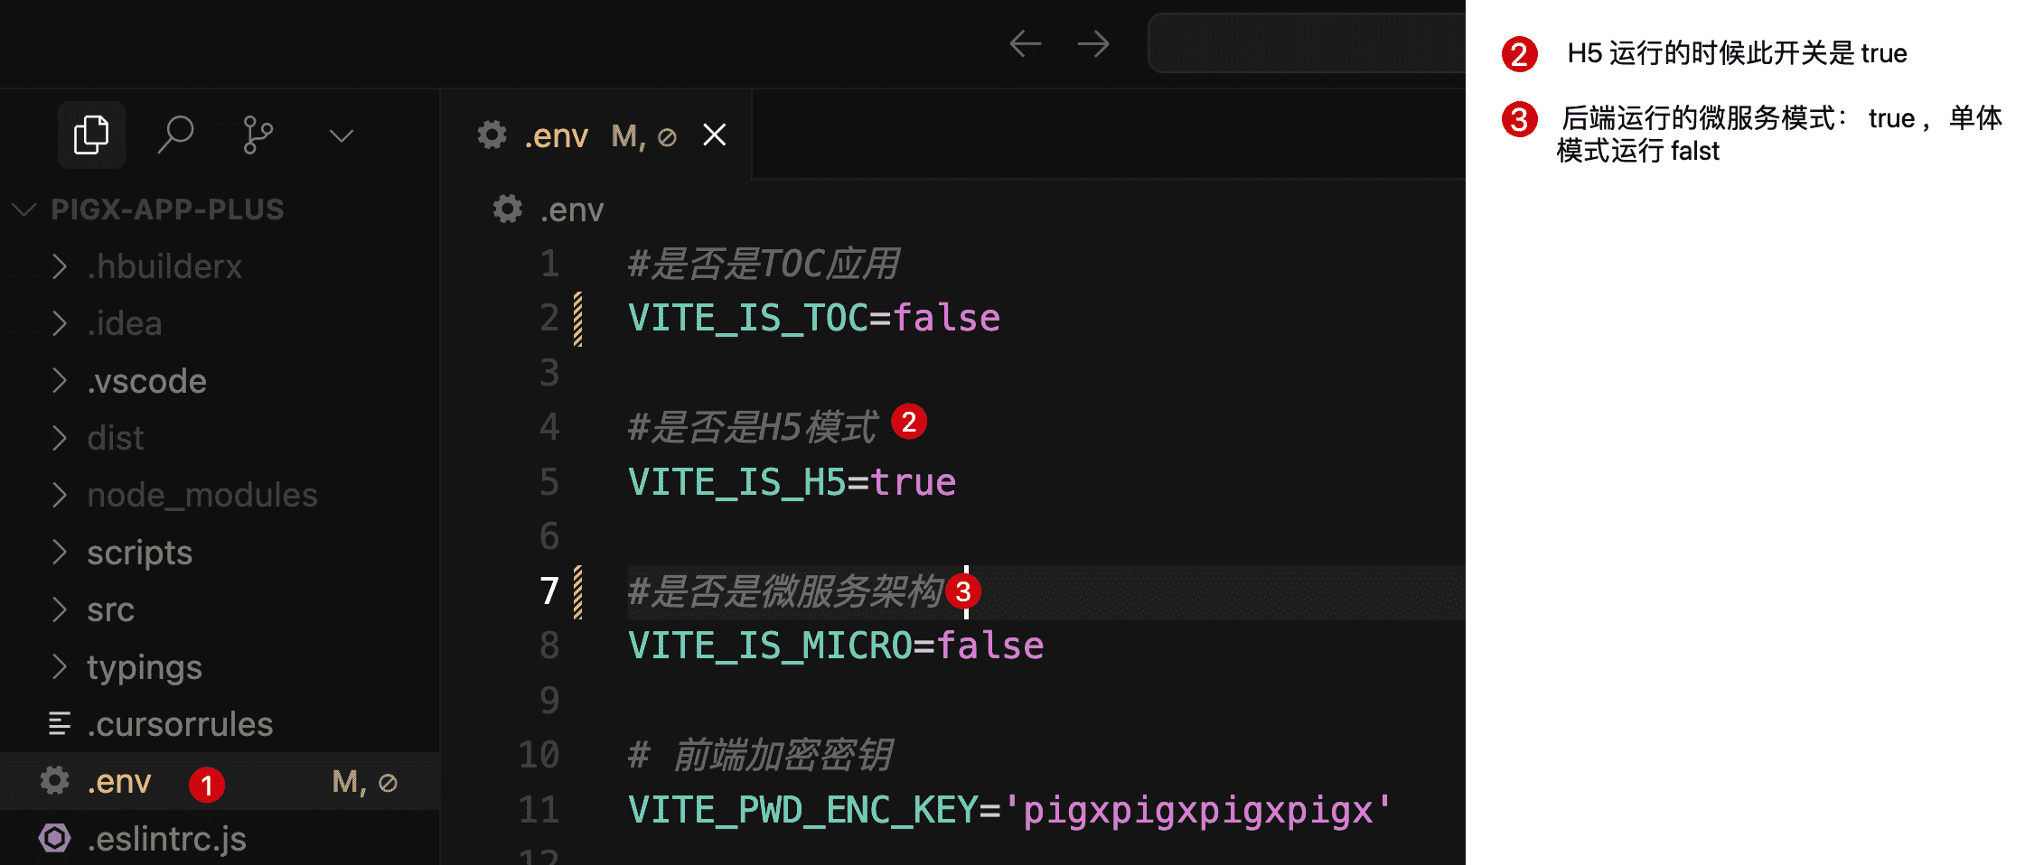Show more activity views chevron
This screenshot has width=2044, height=865.
pyautogui.click(x=341, y=136)
